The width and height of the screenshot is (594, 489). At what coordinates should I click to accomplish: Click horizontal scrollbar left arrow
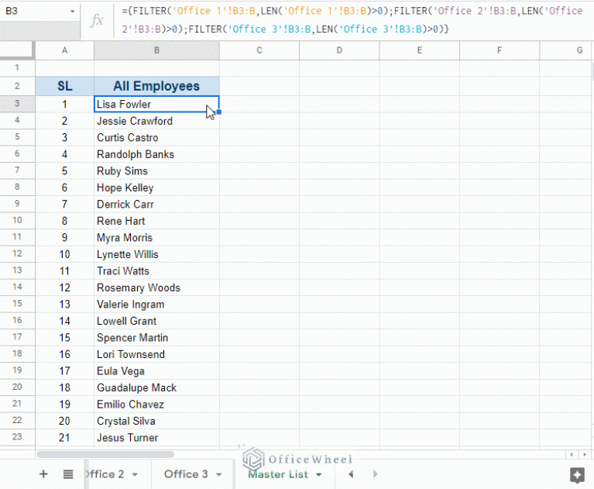point(572,454)
